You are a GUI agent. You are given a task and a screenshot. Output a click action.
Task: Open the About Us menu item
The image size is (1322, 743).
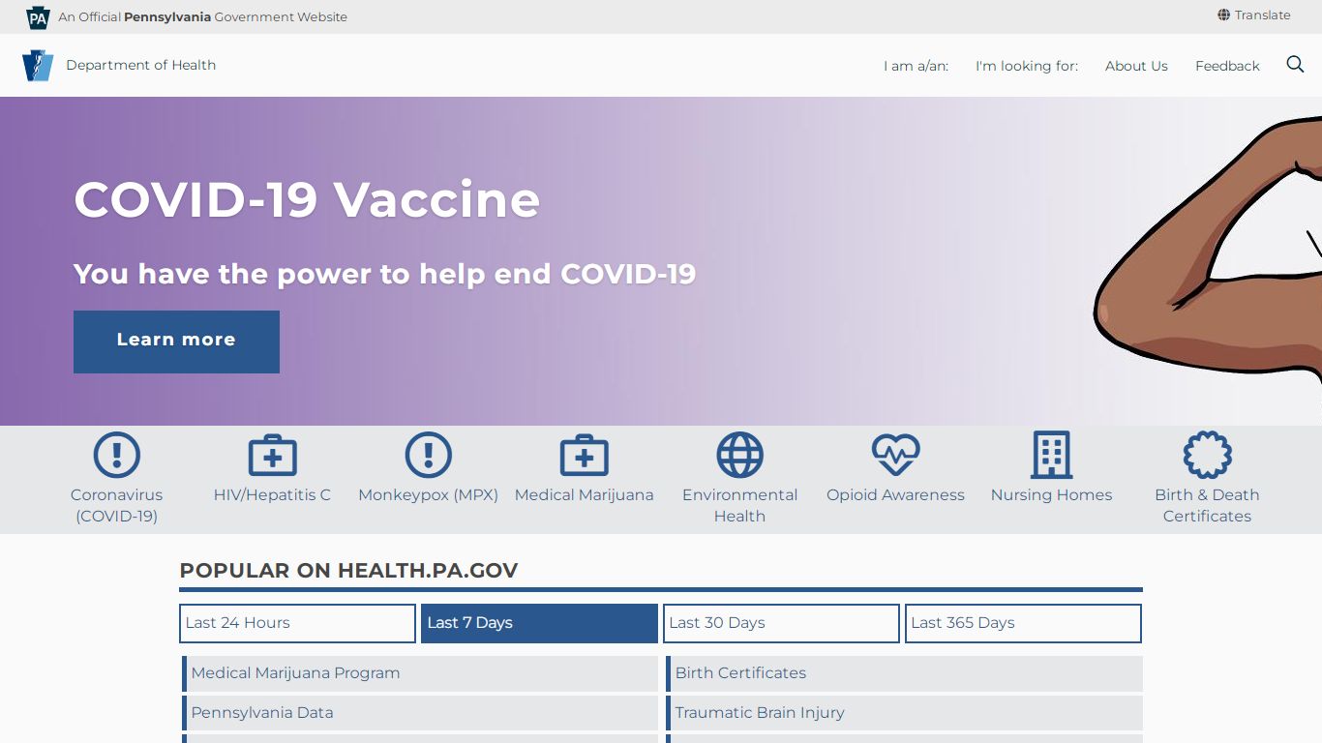point(1136,66)
